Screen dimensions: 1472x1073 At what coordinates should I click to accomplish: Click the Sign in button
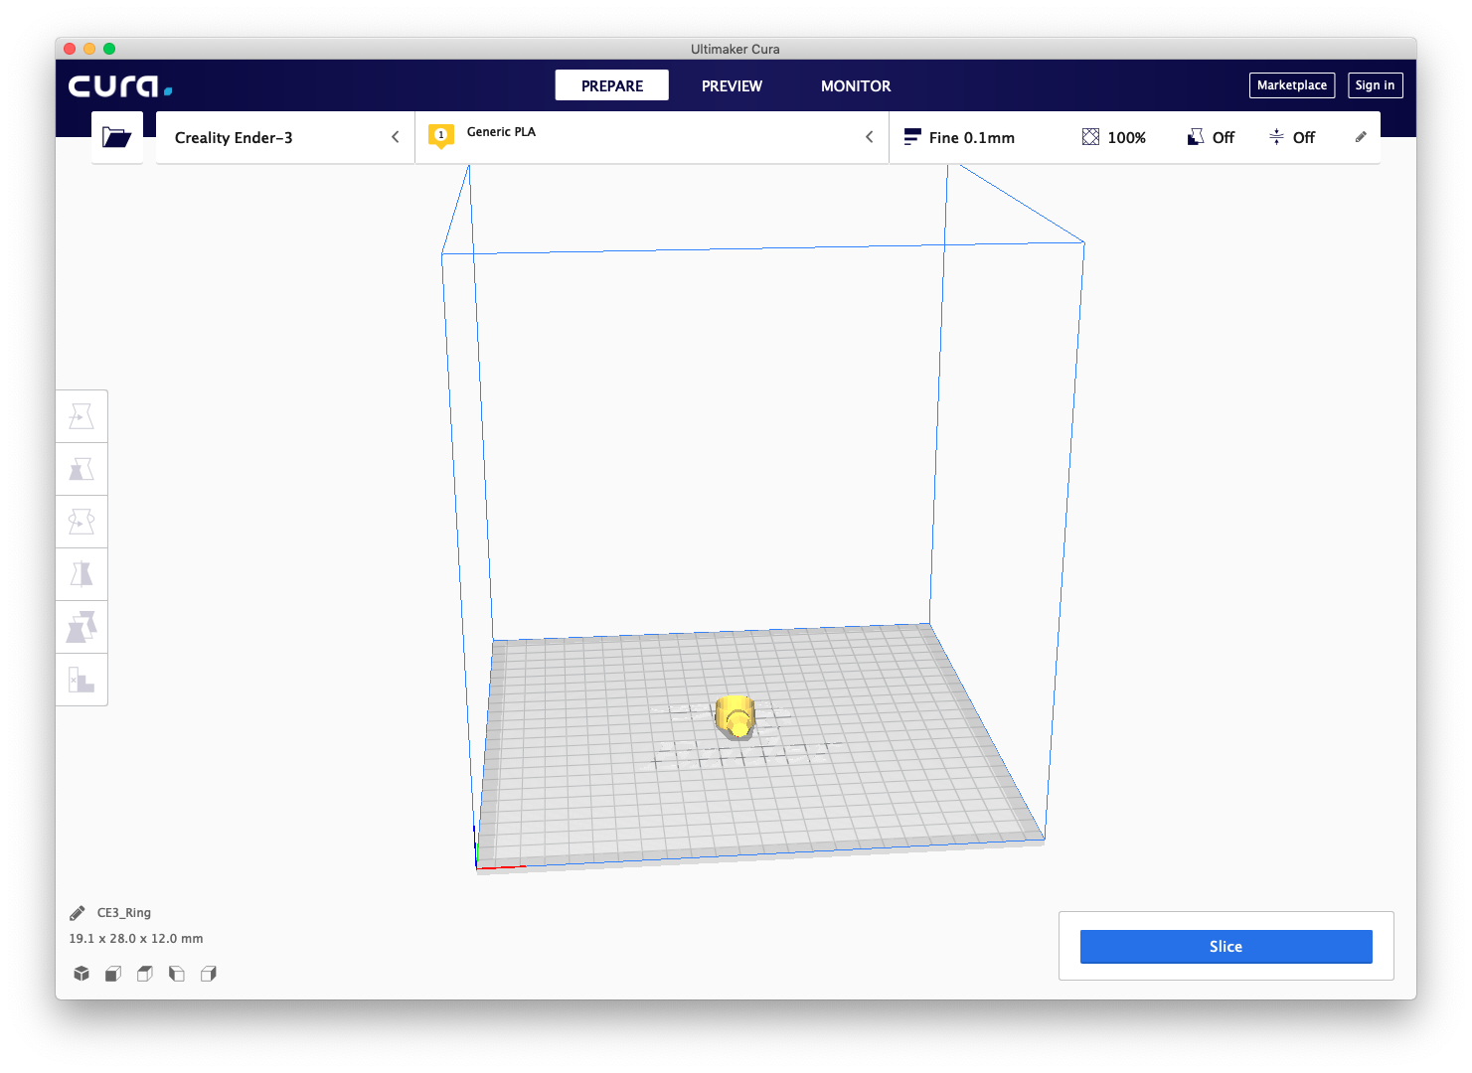pos(1375,85)
